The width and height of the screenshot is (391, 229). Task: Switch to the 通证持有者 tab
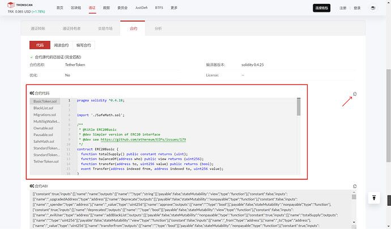pyautogui.click(x=71, y=28)
